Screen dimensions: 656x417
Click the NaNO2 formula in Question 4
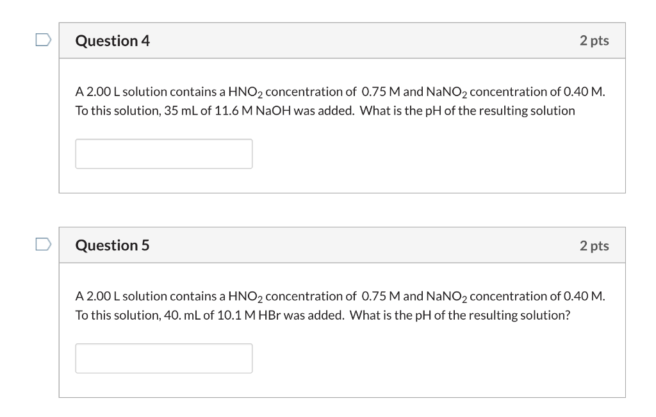coord(447,92)
